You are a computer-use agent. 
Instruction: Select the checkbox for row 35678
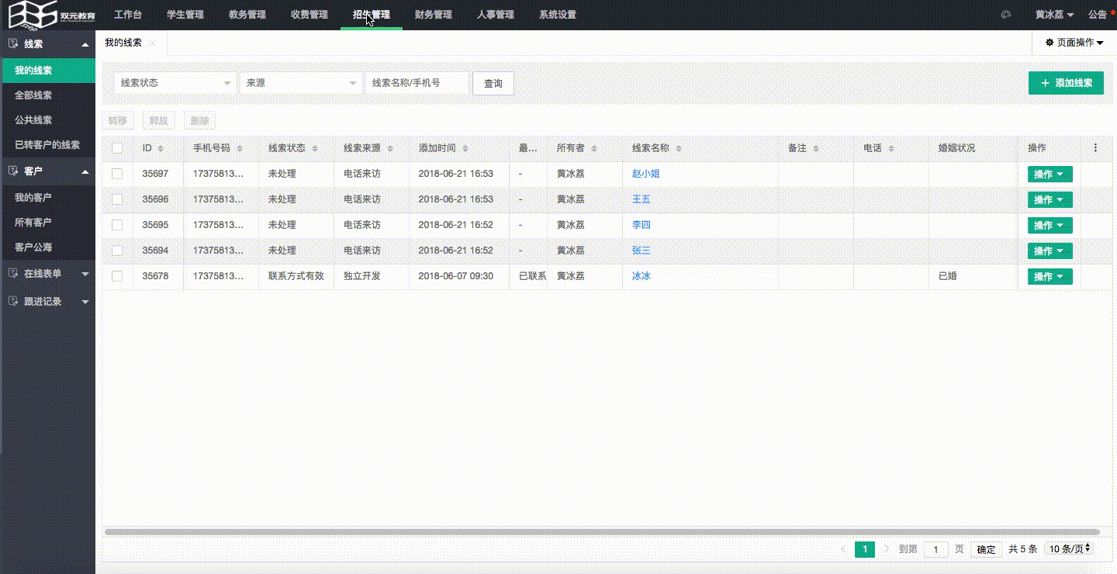(x=117, y=276)
